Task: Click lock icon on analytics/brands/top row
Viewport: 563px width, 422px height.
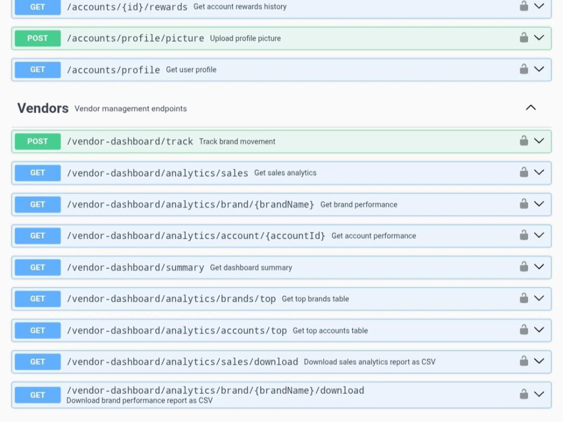Action: coord(524,298)
